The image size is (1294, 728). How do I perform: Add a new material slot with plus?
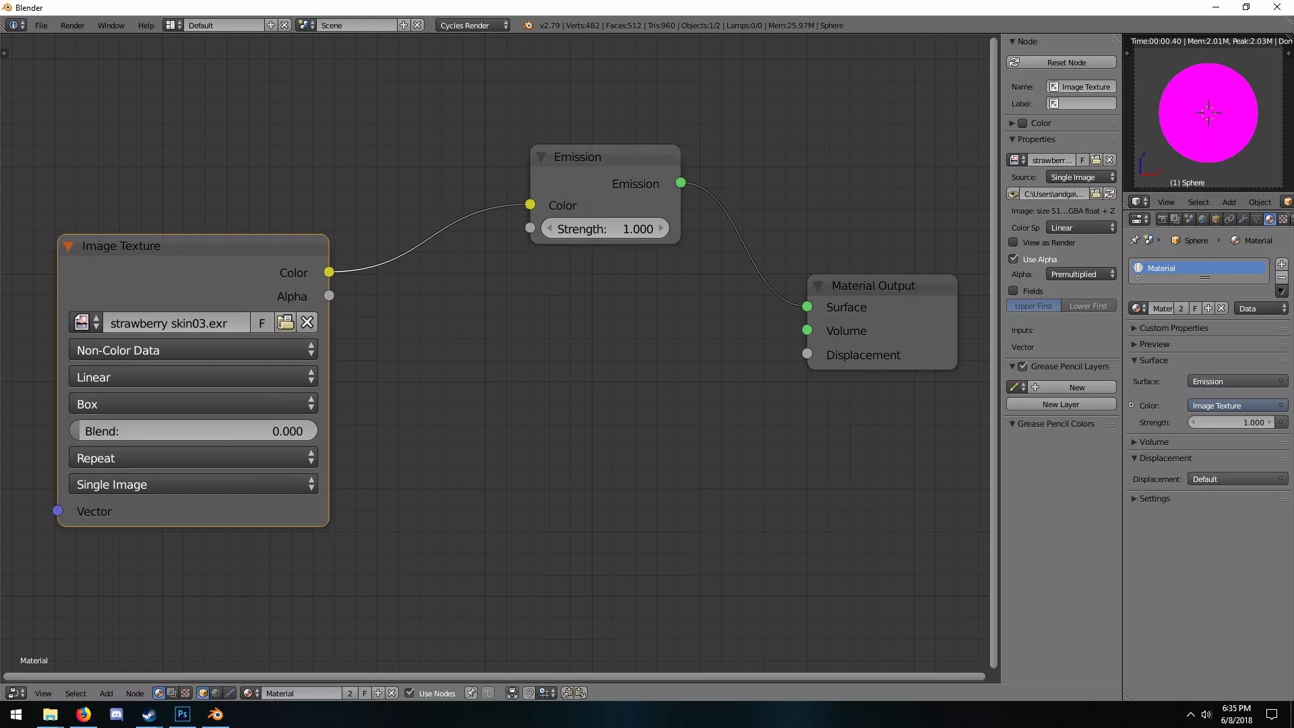coord(1282,264)
